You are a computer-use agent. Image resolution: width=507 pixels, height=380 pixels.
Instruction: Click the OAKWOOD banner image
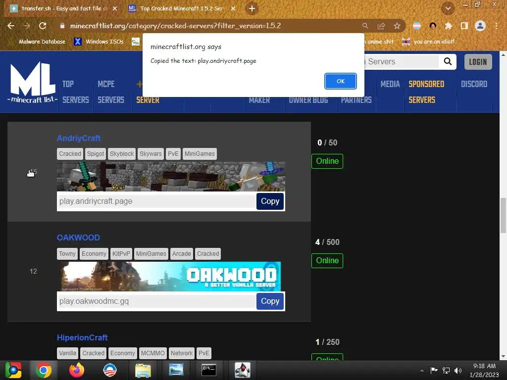coord(171,276)
